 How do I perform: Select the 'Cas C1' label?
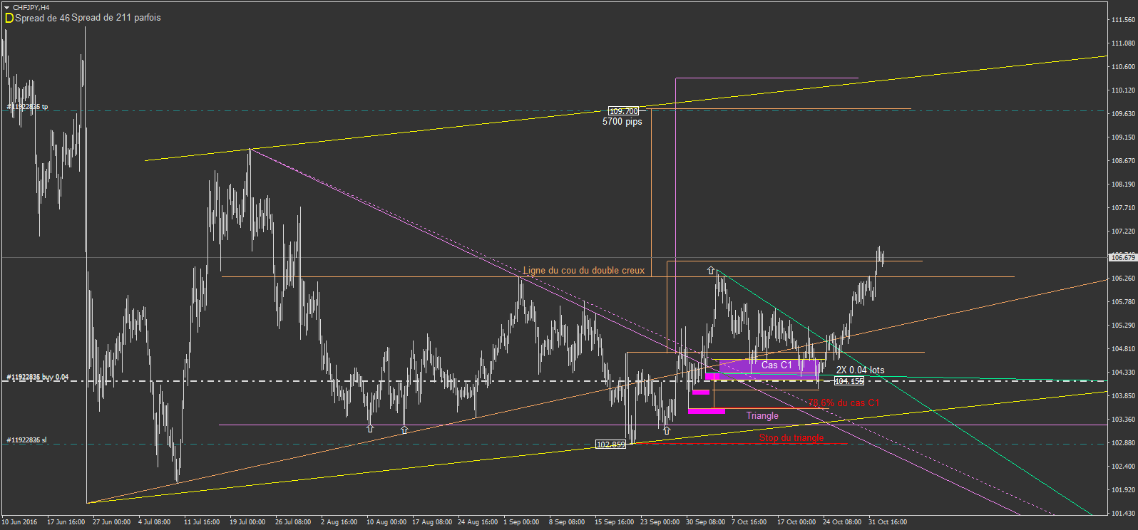(x=776, y=365)
